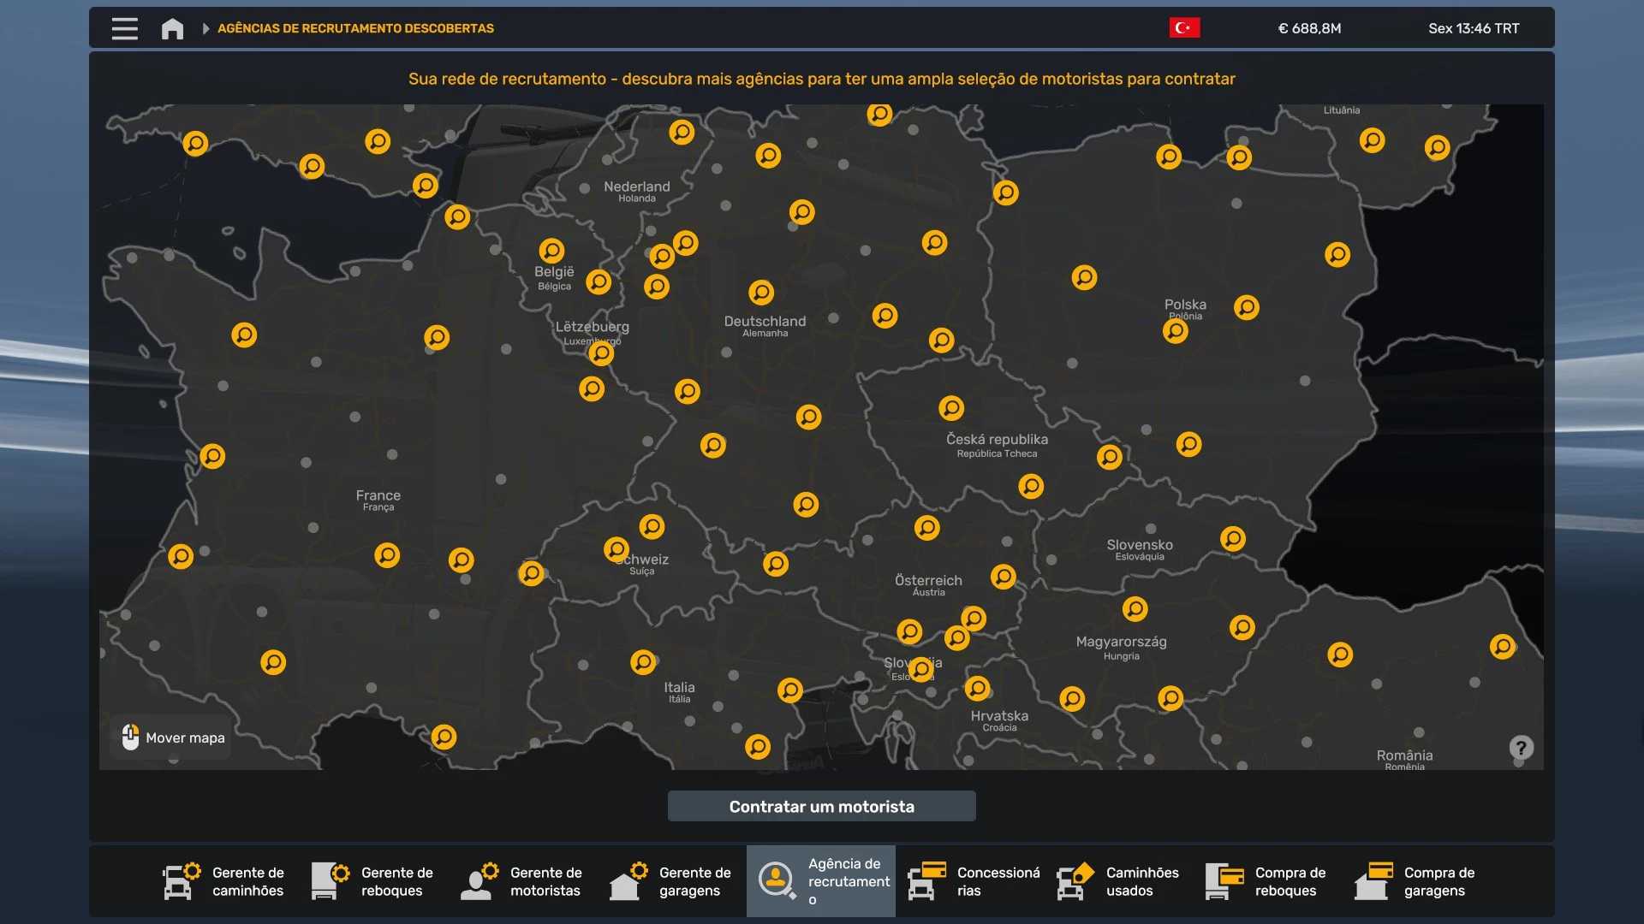Open Gerente de caminhões truck manager

pos(224,881)
